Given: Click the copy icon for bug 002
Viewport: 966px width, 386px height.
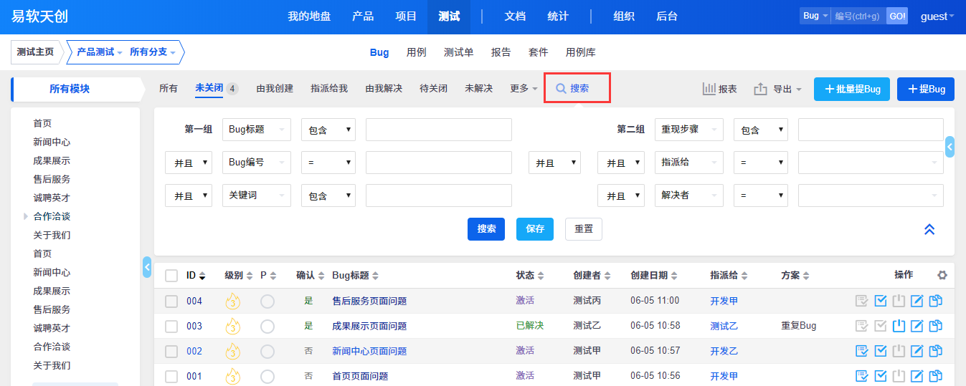Looking at the screenshot, I should tap(936, 351).
